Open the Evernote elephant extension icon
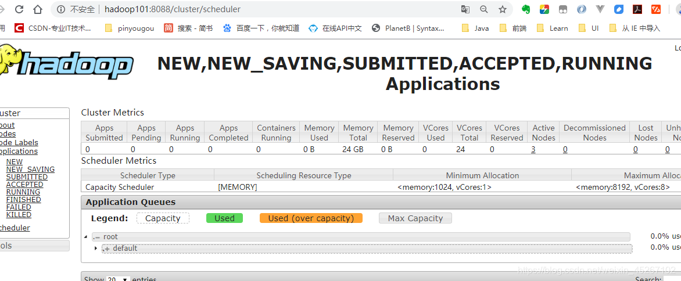Image resolution: width=681 pixels, height=281 pixels. pyautogui.click(x=526, y=9)
